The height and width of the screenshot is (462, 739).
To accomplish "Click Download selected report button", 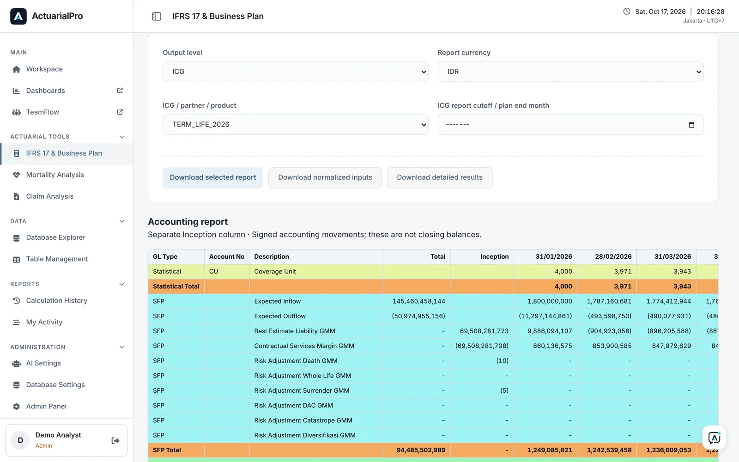I will 213,178.
